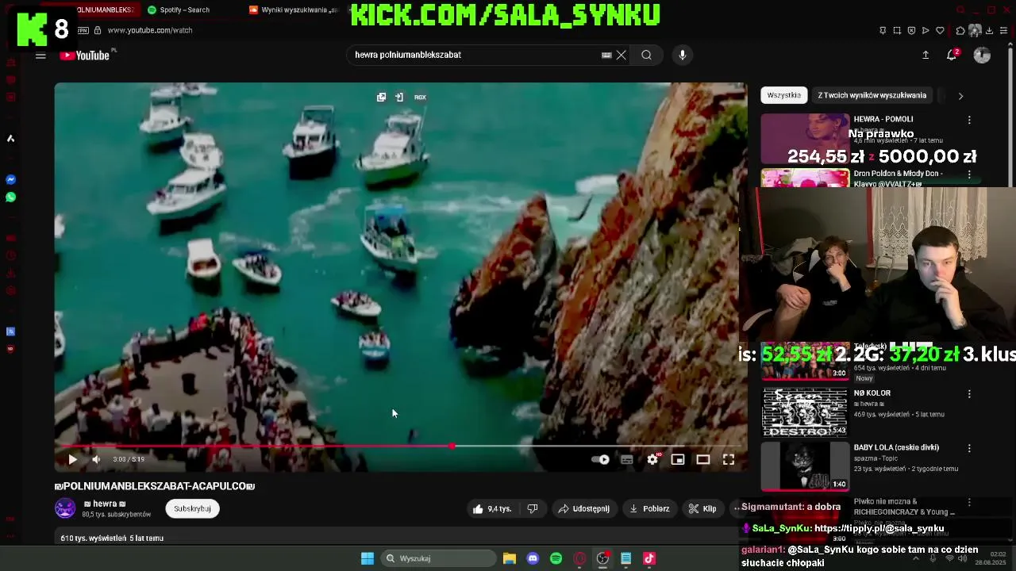The height and width of the screenshot is (571, 1016).
Task: Open the browser easy setup menu icon
Action: (1004, 30)
